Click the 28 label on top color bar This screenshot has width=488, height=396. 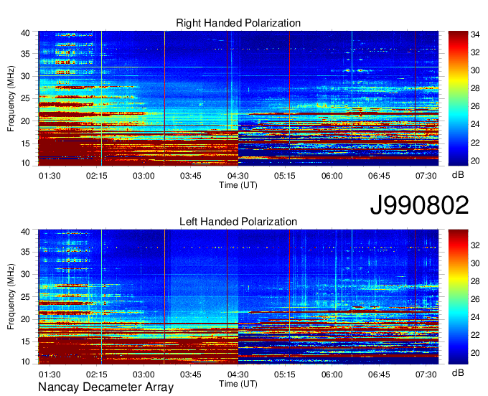(x=475, y=88)
